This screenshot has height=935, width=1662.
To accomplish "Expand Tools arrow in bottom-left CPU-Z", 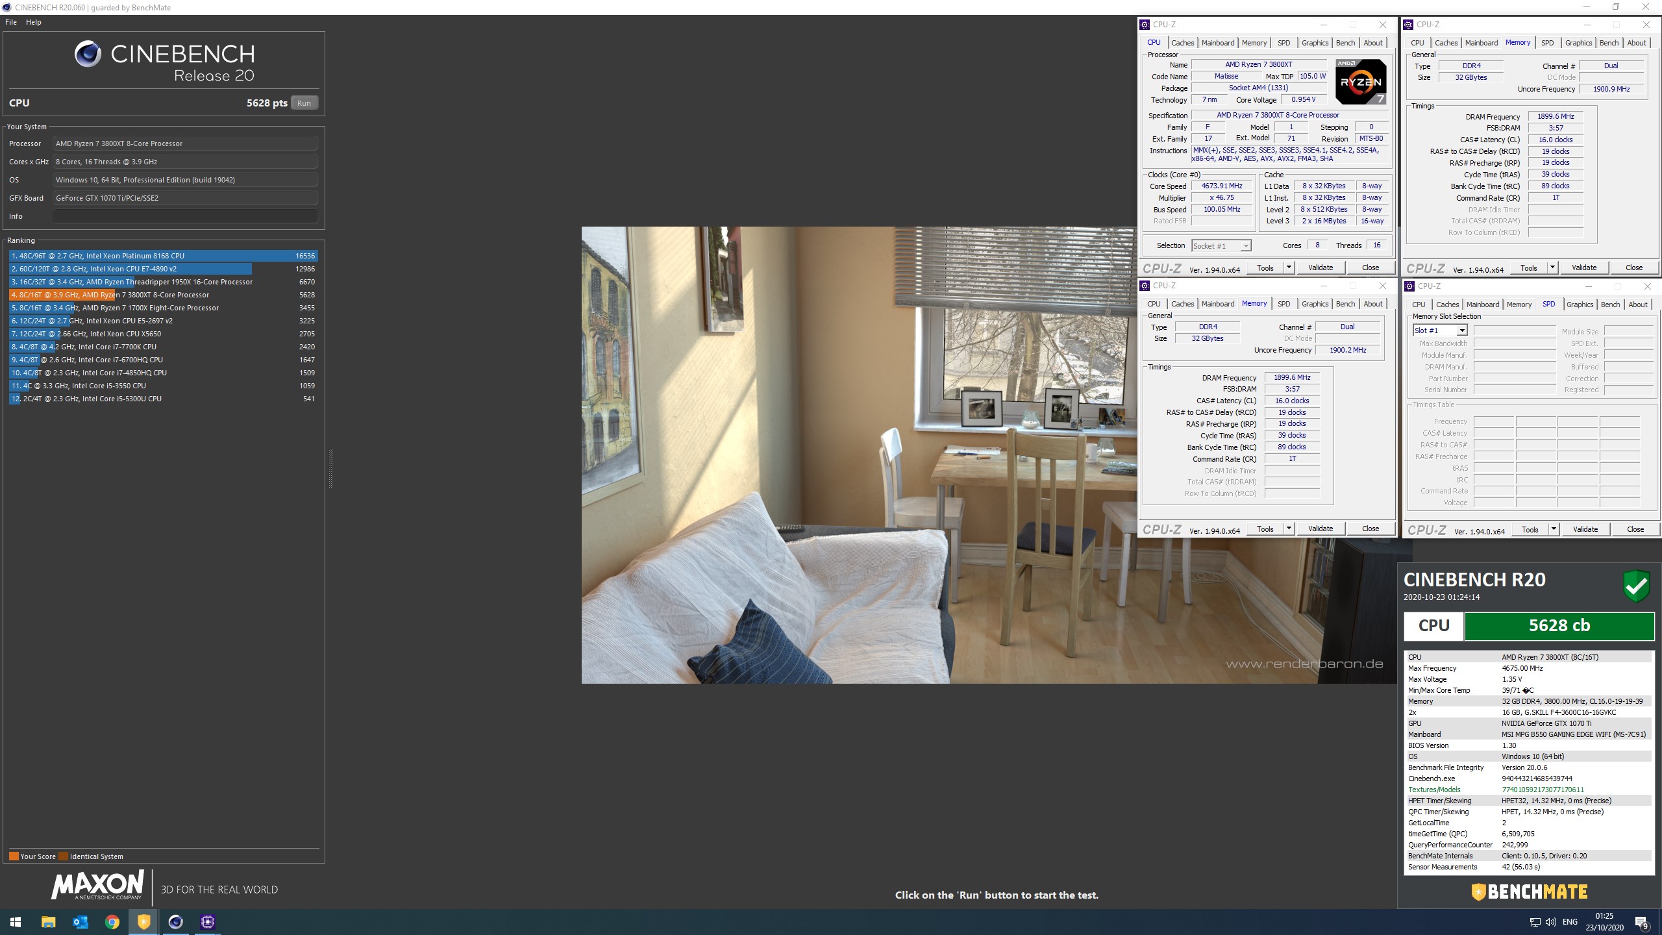I will [x=1289, y=529].
